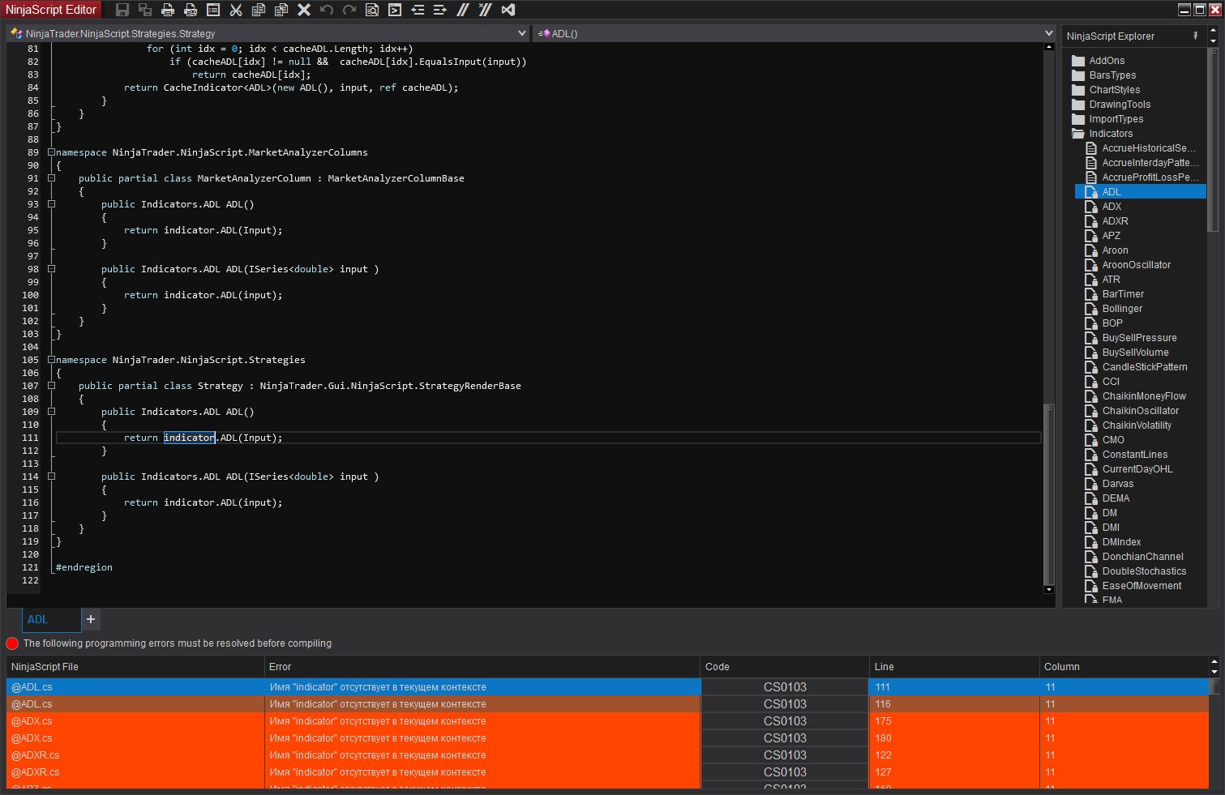Click the '#endregion' text on line 121
The image size is (1225, 795).
tap(84, 567)
